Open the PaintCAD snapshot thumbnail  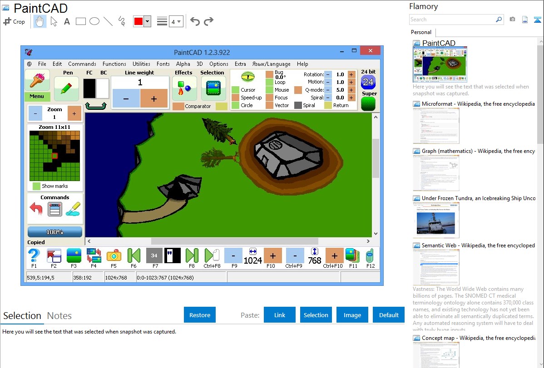pyautogui.click(x=440, y=64)
